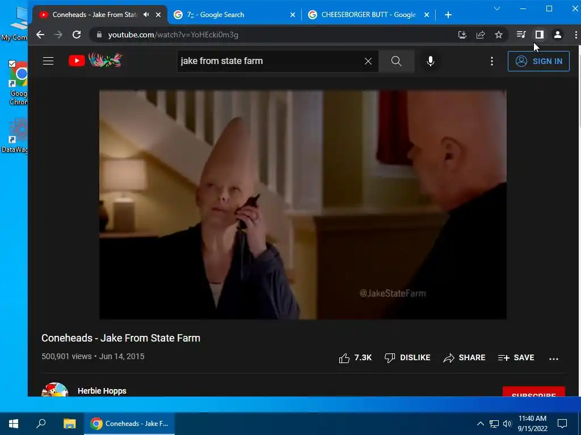Click the video title 'Coneheads - Jake From State Farm'

[121, 338]
